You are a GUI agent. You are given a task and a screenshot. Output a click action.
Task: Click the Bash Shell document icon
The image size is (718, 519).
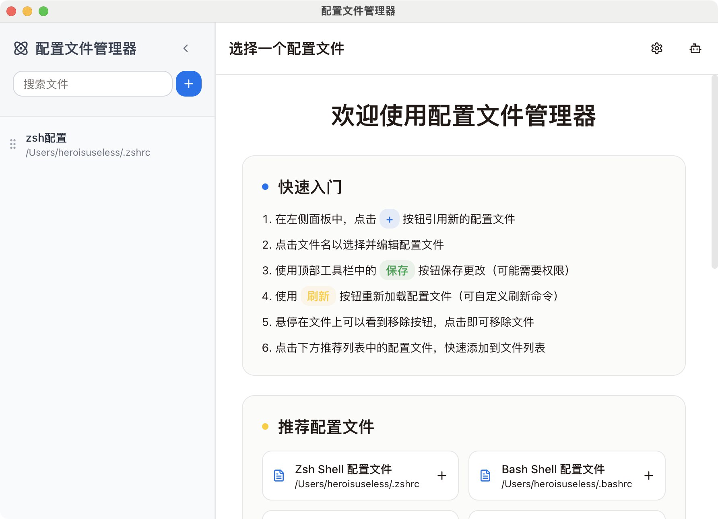coord(485,476)
